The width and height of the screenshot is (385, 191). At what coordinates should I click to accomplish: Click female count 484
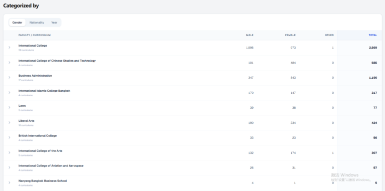tap(293, 63)
